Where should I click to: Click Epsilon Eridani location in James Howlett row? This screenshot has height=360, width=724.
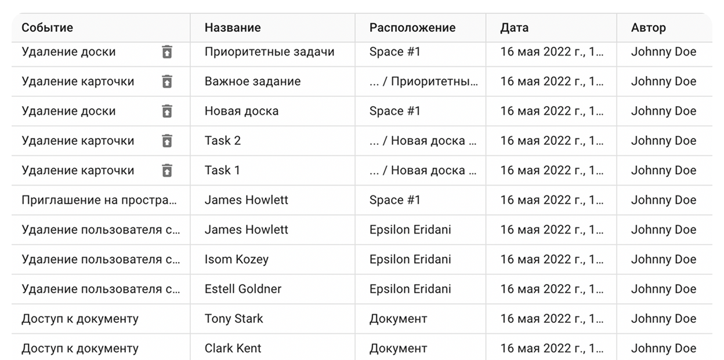tap(410, 230)
